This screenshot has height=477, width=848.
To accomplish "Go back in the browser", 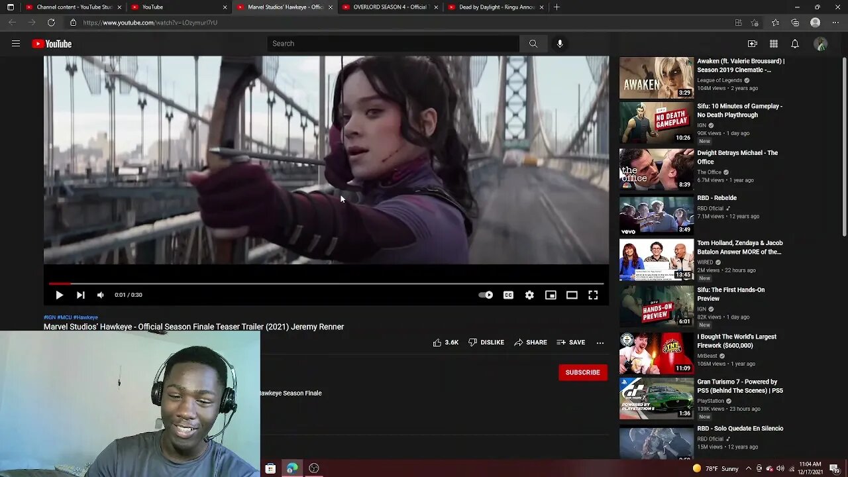I will tap(12, 23).
